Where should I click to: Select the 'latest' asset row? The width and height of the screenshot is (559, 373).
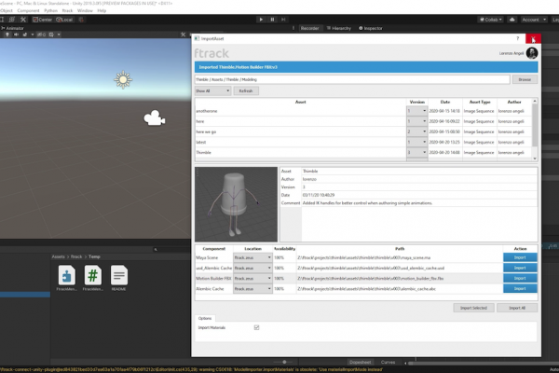363,142
